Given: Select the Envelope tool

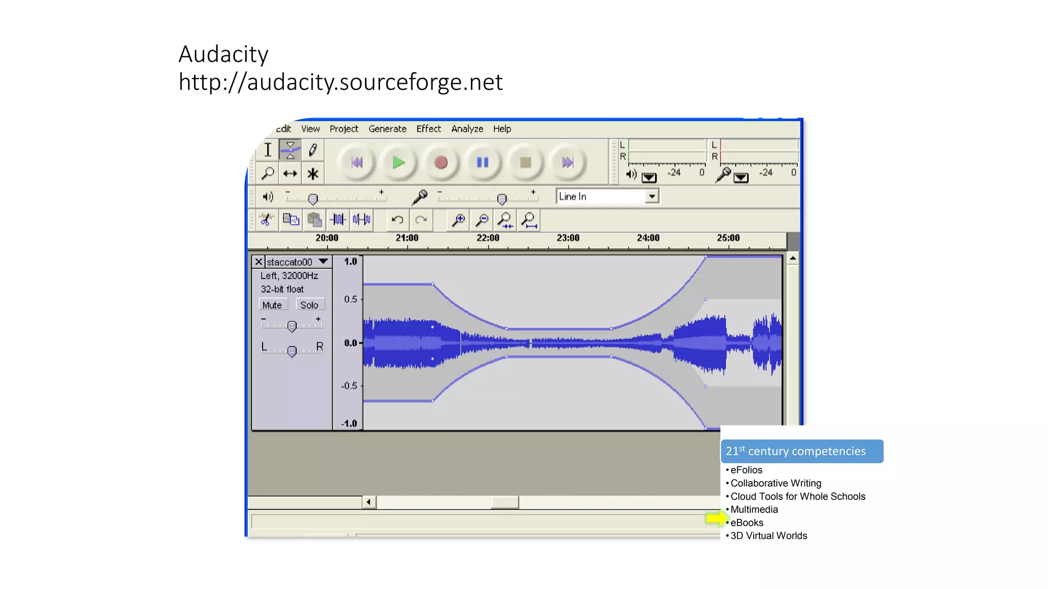Looking at the screenshot, I should click(x=290, y=150).
